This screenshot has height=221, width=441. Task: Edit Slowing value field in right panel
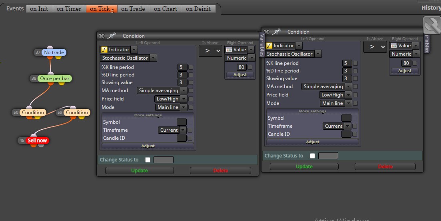347,78
